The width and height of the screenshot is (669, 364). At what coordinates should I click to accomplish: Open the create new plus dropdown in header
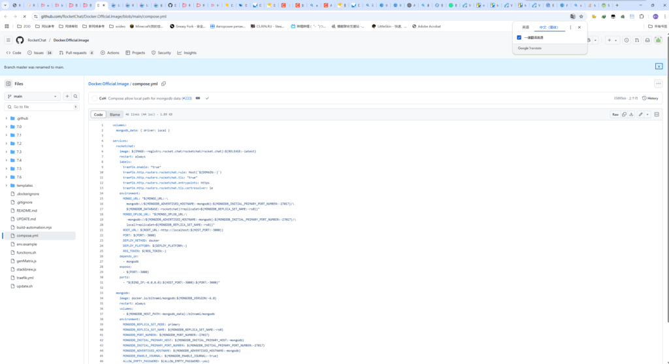click(x=612, y=40)
